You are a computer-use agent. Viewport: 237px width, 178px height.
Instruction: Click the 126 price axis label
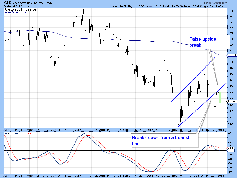[x=230, y=28]
